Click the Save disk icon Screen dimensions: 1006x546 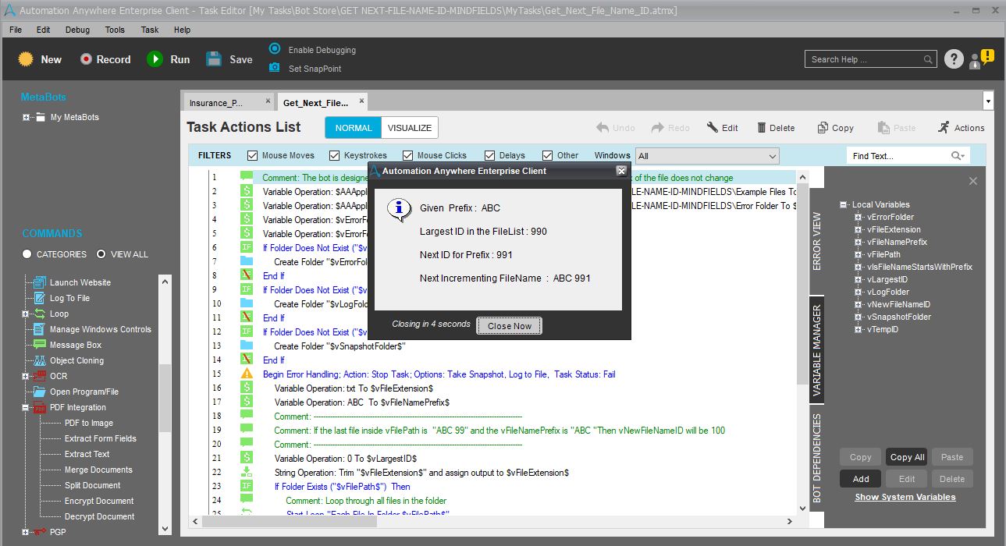pyautogui.click(x=214, y=59)
